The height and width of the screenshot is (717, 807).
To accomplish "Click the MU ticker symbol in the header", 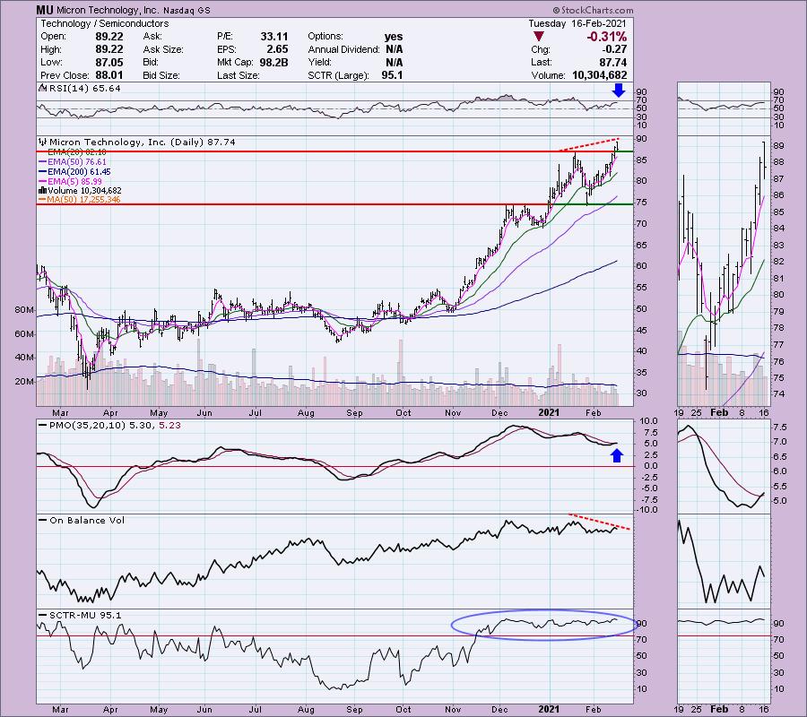I will click(45, 10).
